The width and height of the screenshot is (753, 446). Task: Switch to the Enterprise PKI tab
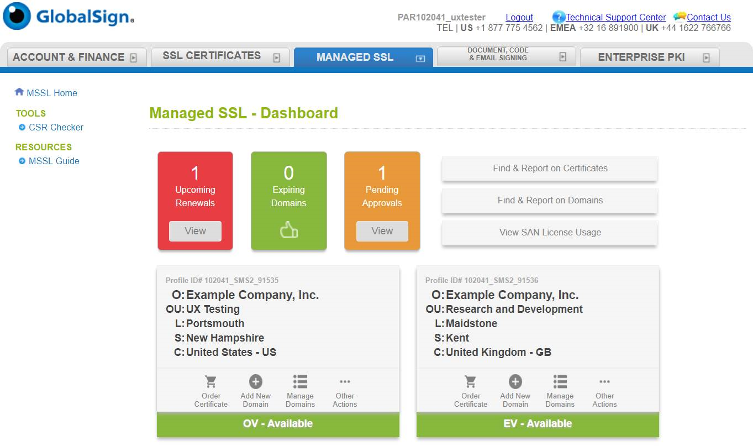pos(641,57)
